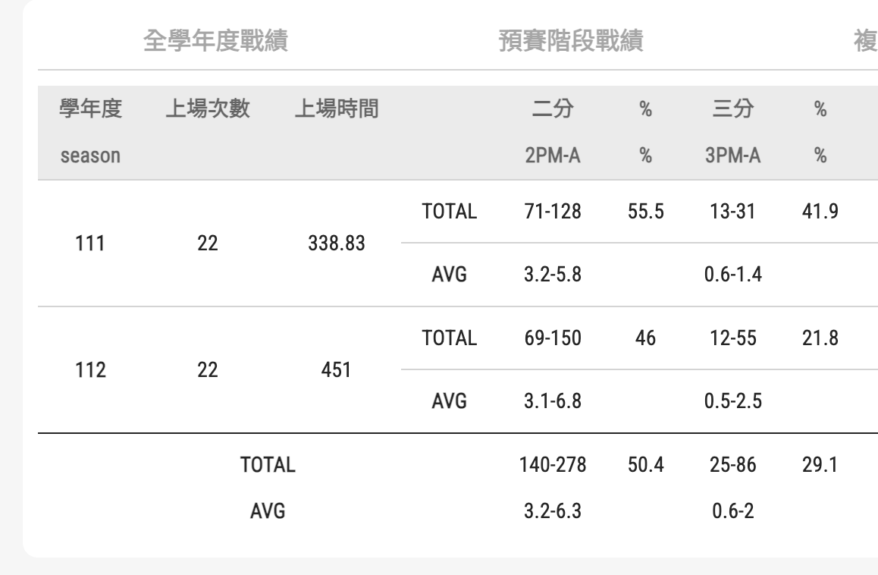Screen dimensions: 878x575
Task: Click the 338.83 playing time value
Action: coord(333,244)
